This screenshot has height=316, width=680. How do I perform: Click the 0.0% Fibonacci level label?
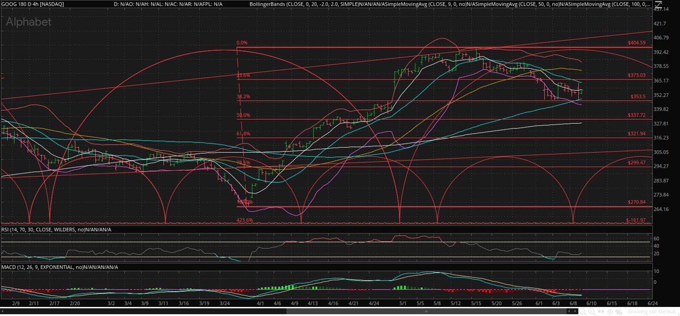(x=242, y=42)
